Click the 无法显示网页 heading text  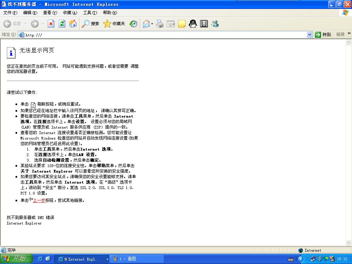pos(37,50)
